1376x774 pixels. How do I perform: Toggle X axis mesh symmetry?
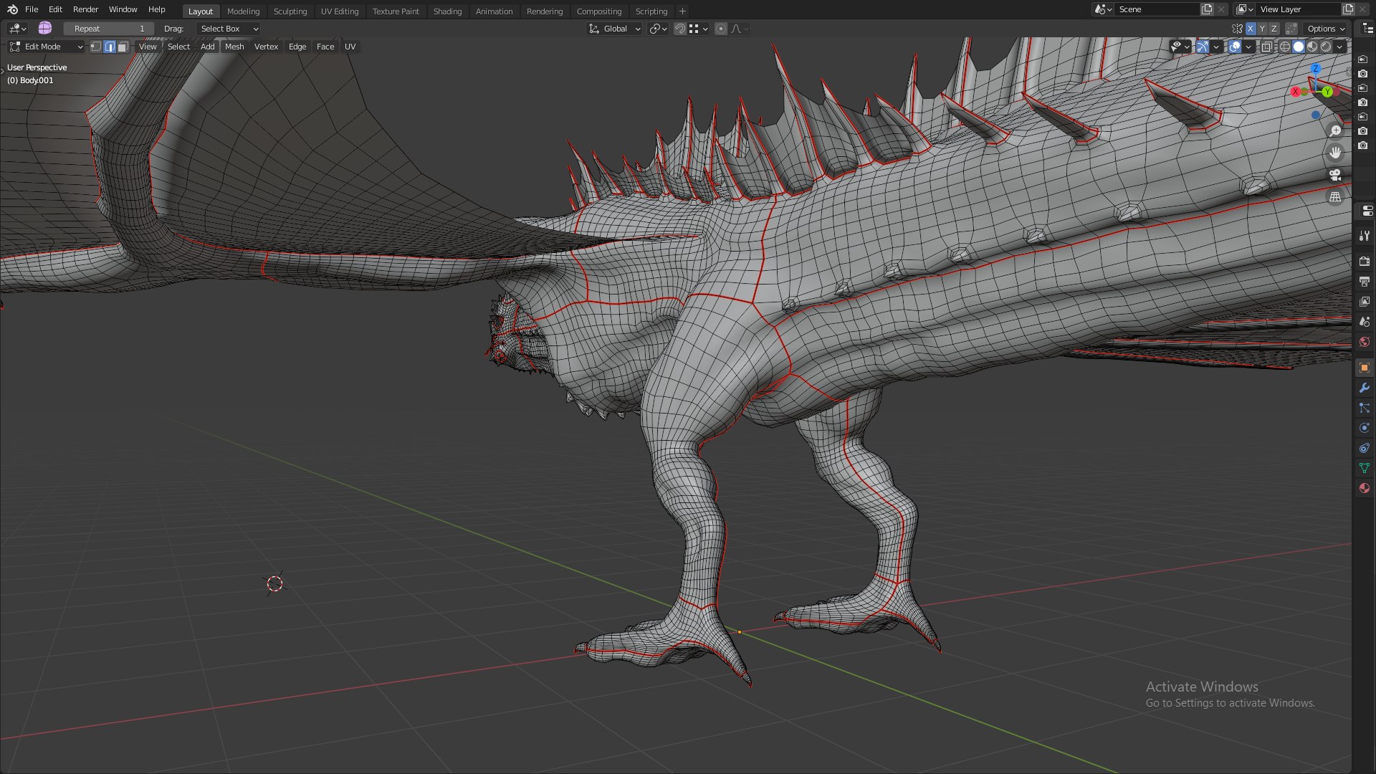coord(1251,29)
